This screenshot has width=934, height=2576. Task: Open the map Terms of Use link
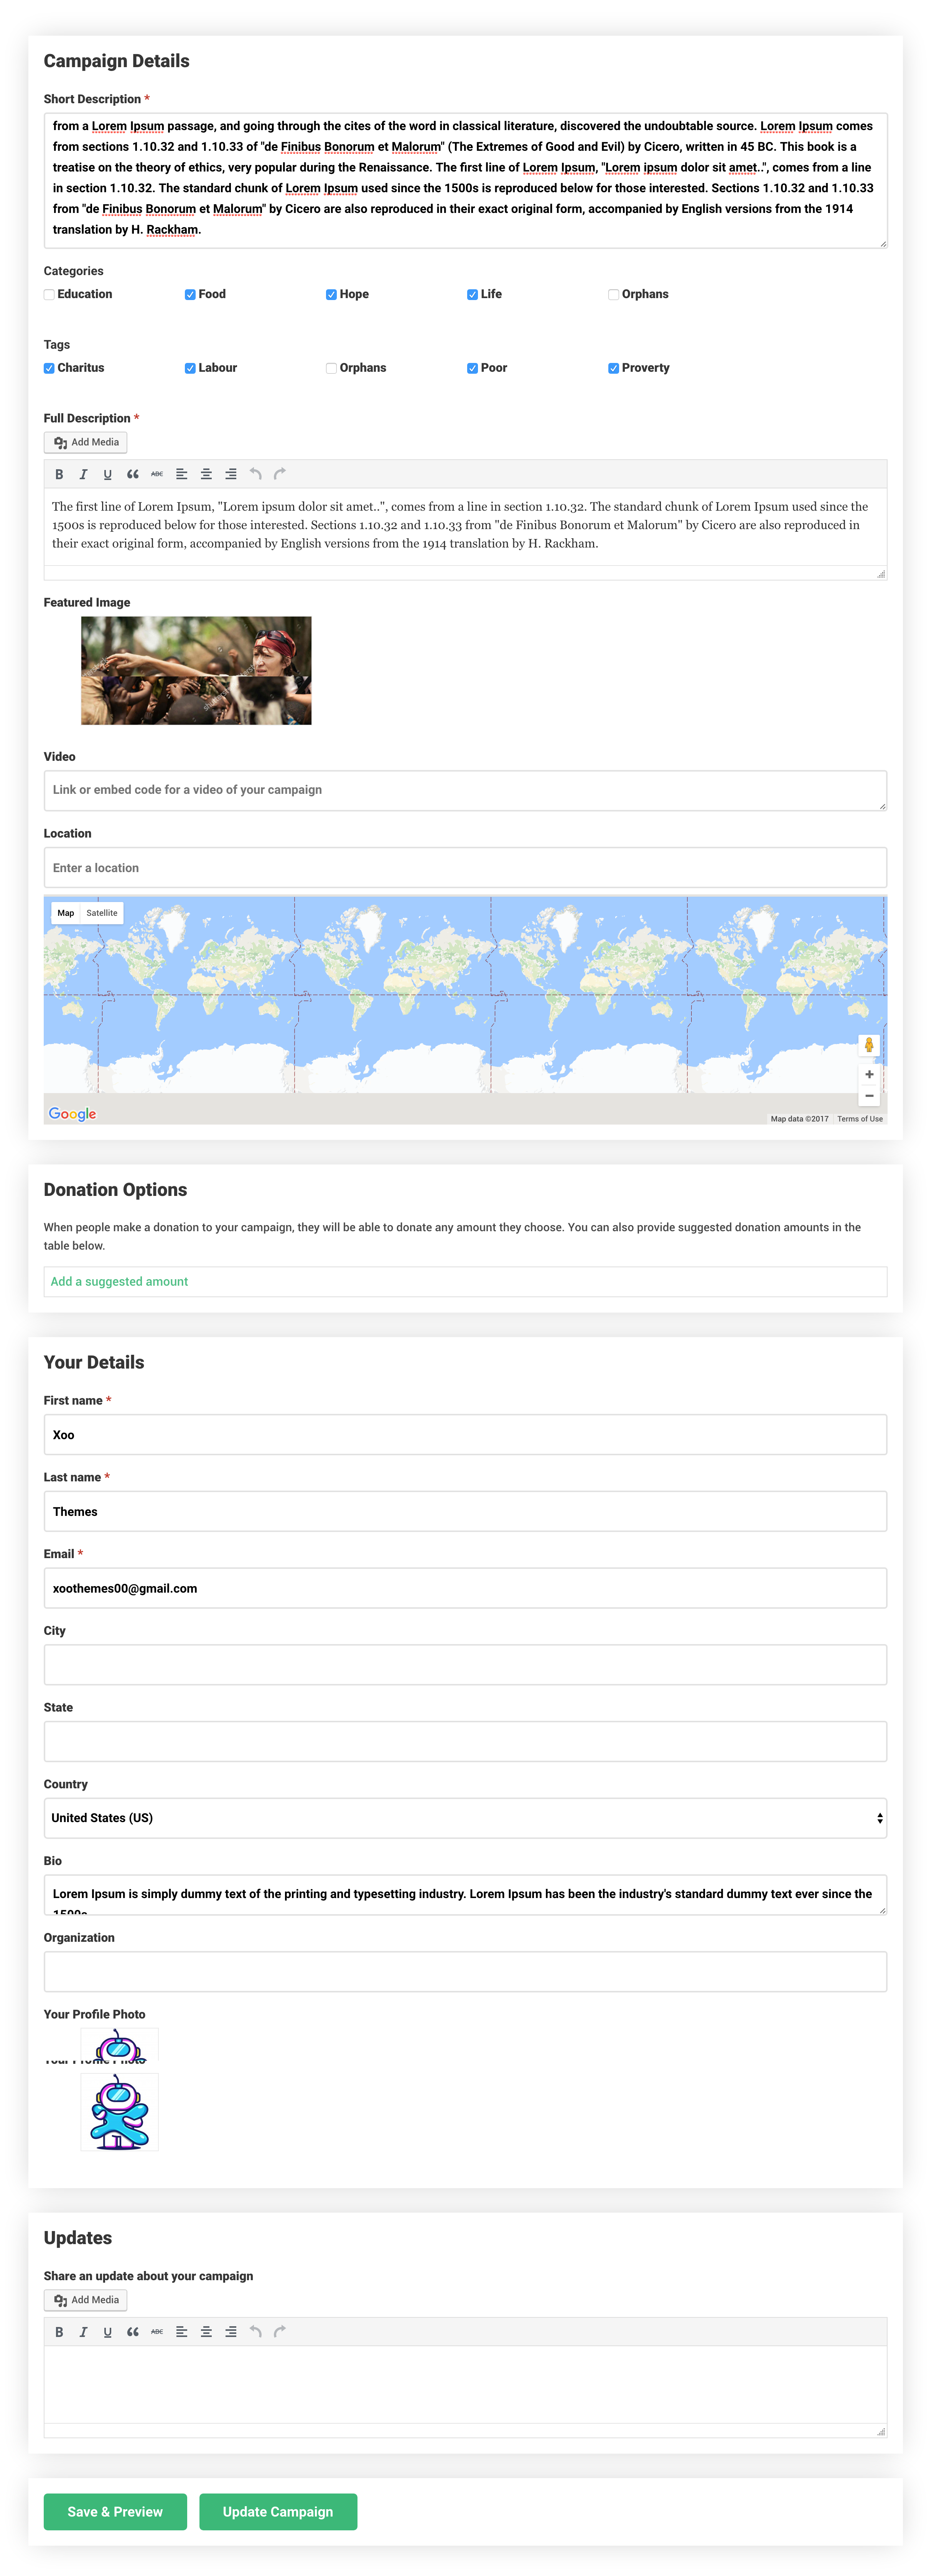[860, 1119]
